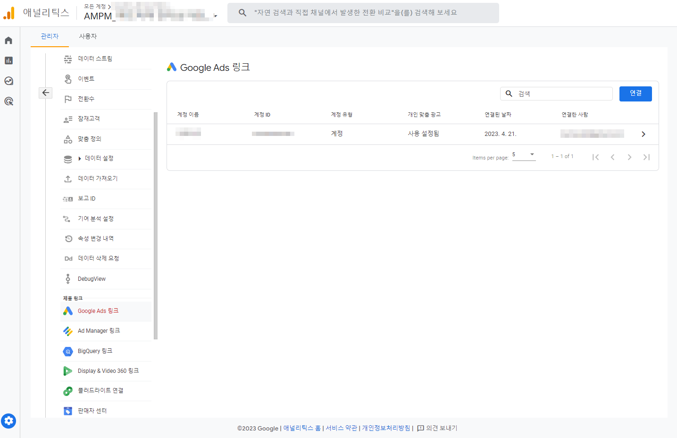Click the 모든 계정 breadcrumb text

(x=95, y=7)
